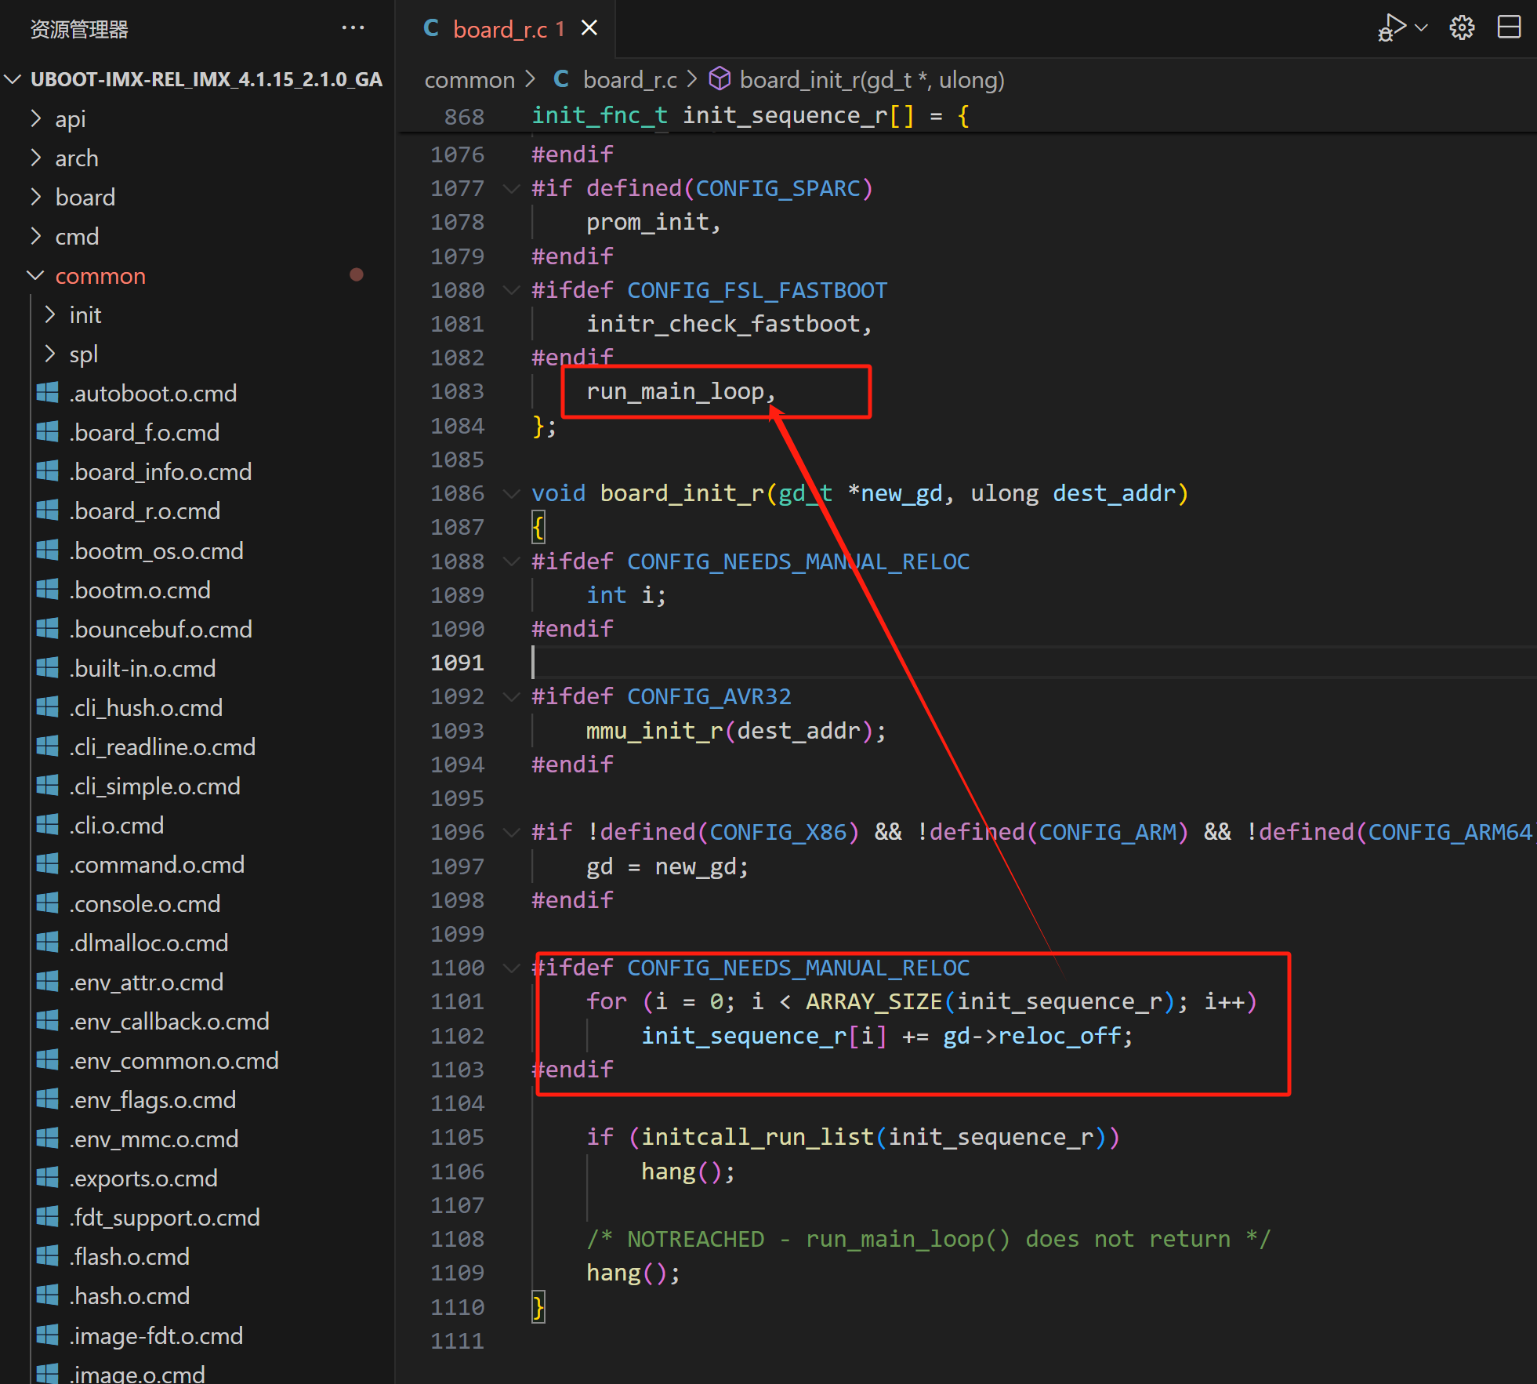Select the board_r.c tab
Screen dimensions: 1537x1384
click(x=498, y=30)
